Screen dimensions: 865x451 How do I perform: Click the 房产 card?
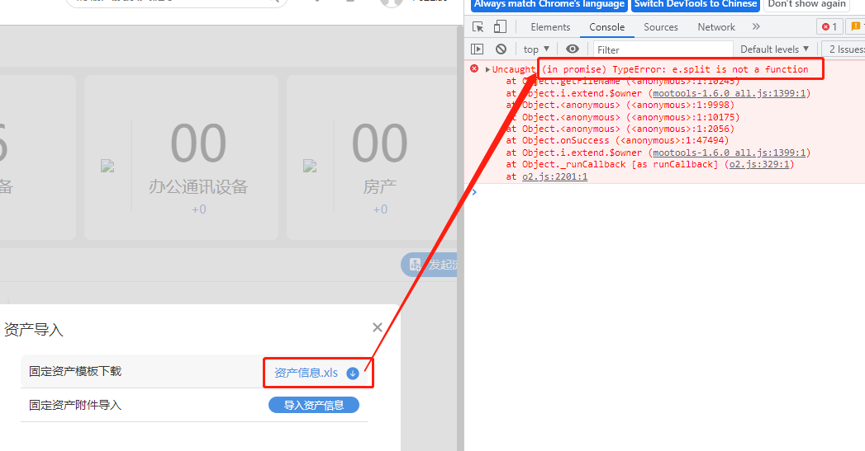click(x=372, y=157)
